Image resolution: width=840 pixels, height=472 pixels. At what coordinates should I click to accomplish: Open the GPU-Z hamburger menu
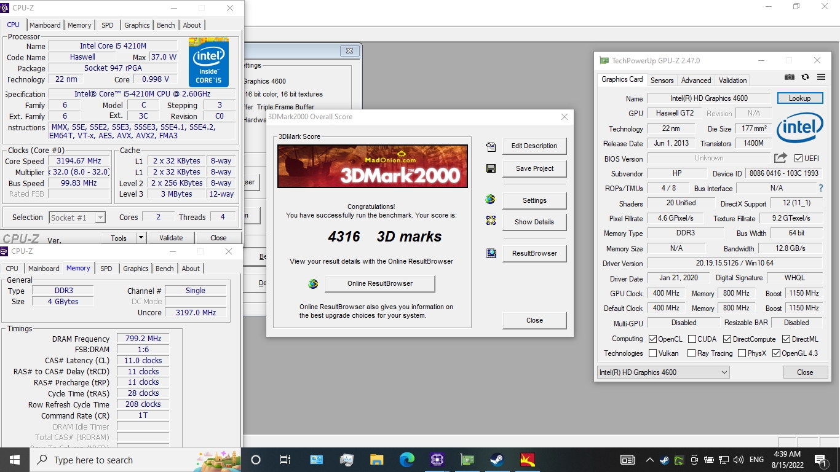tap(821, 77)
